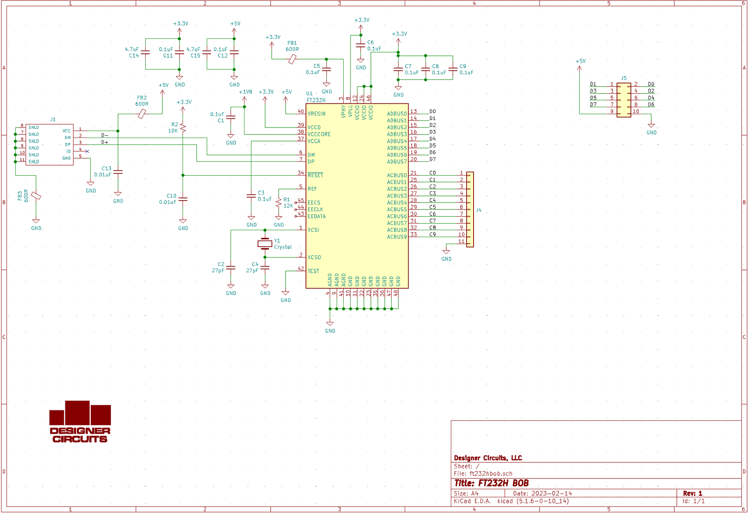Select the C2 27pF capacitor symbol
Screen dimensions: 748x513
pyautogui.click(x=231, y=267)
